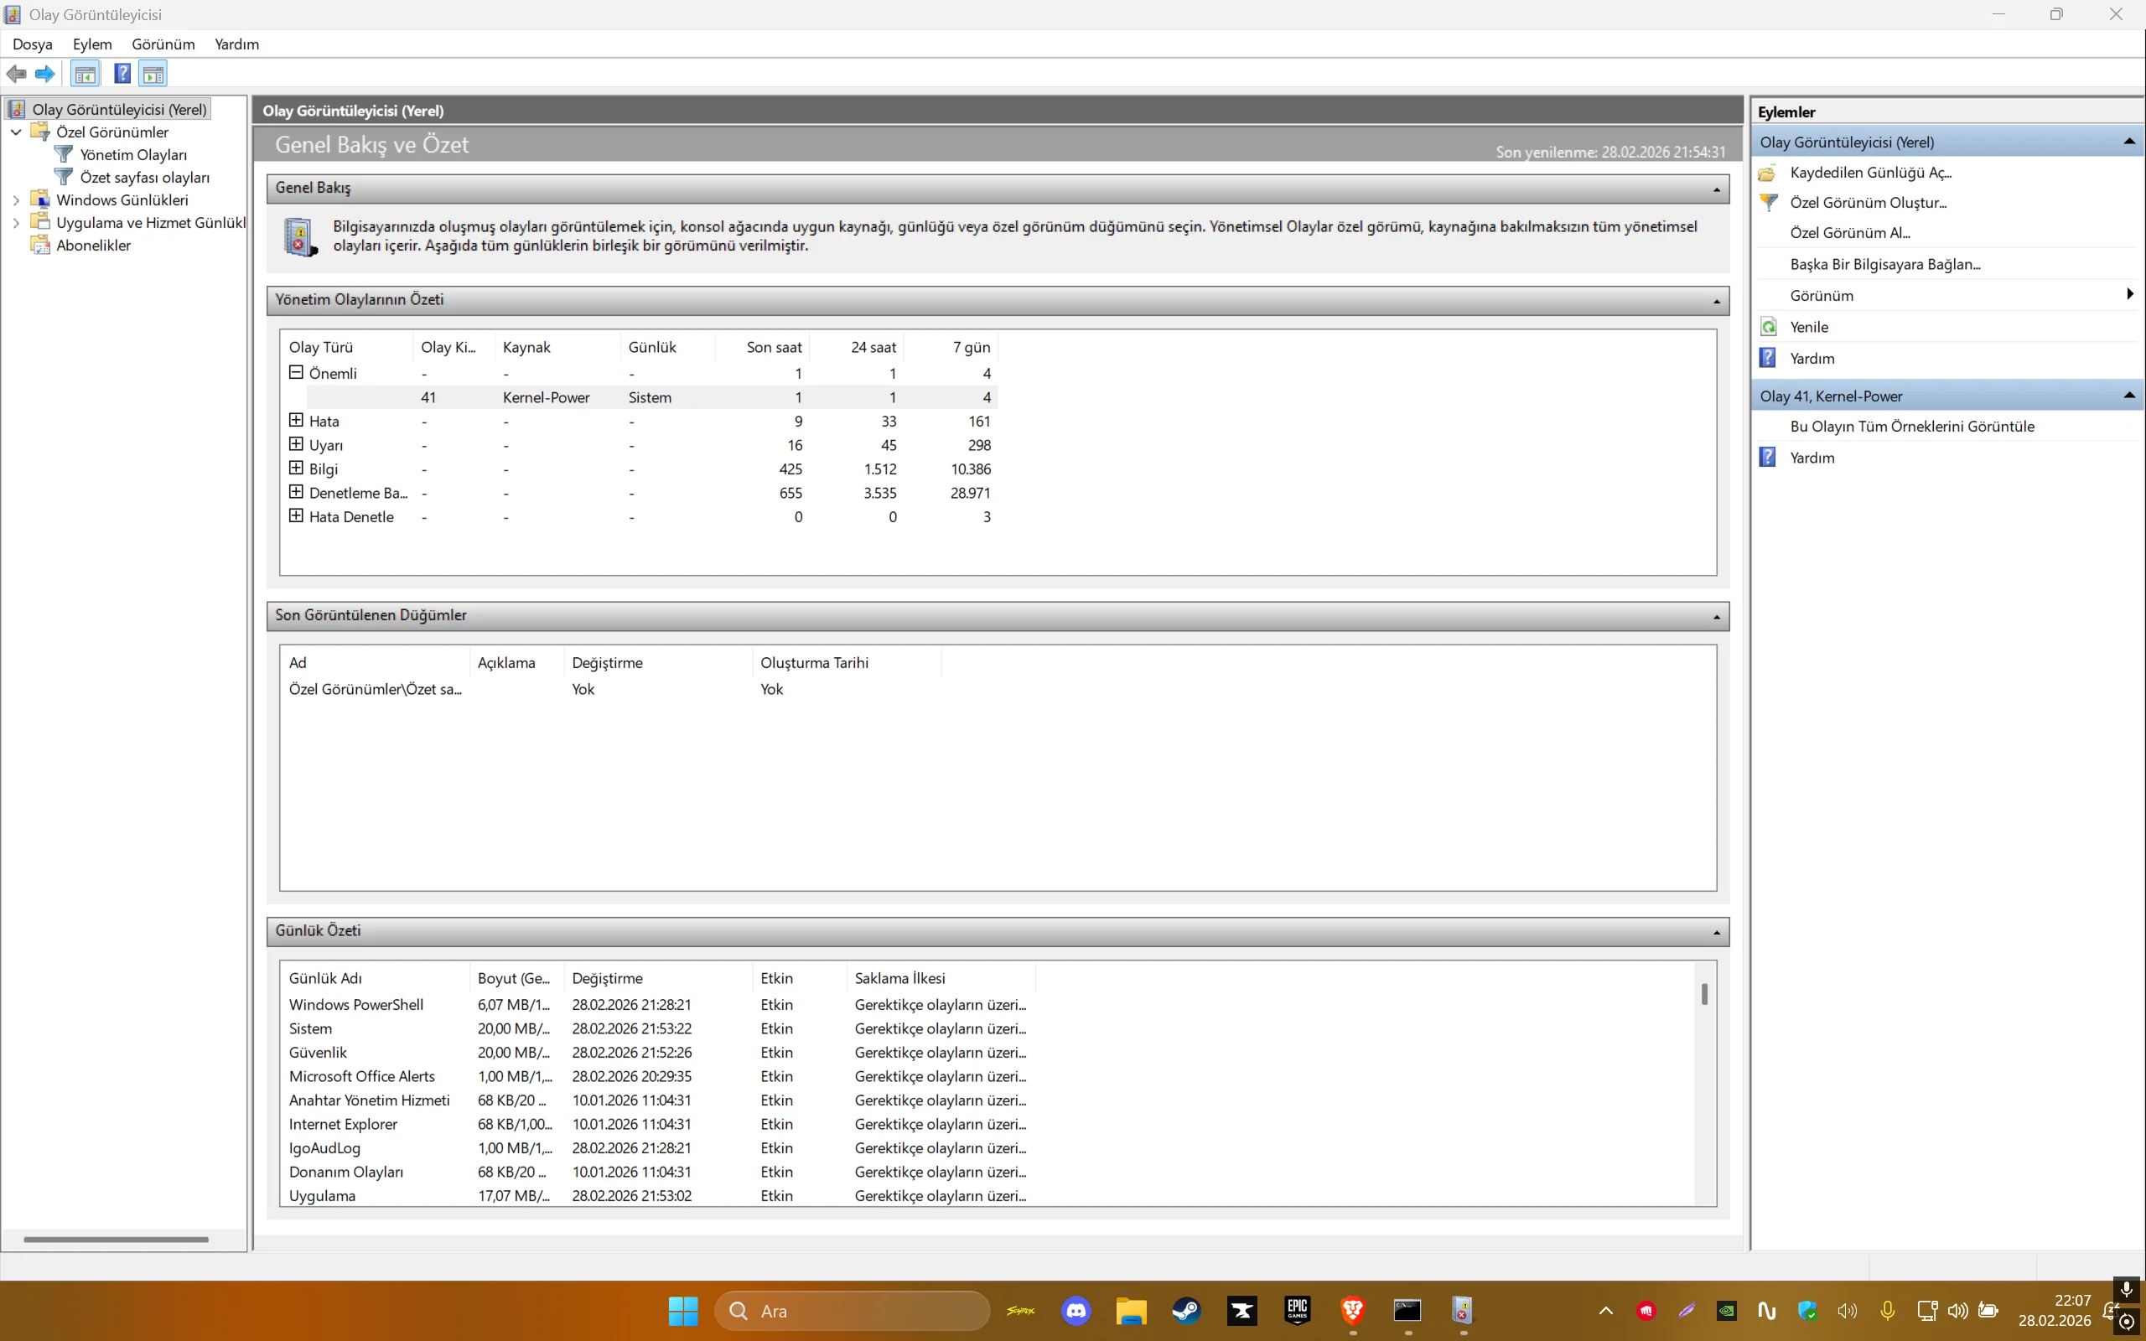
Task: Open Özel Görünüm Oluştur filter action
Action: point(1868,203)
